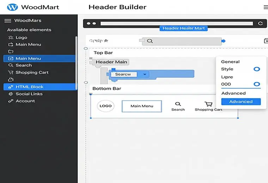This screenshot has width=268, height=183.
Task: Reload the preview with the refresh icon
Action: point(260,23)
